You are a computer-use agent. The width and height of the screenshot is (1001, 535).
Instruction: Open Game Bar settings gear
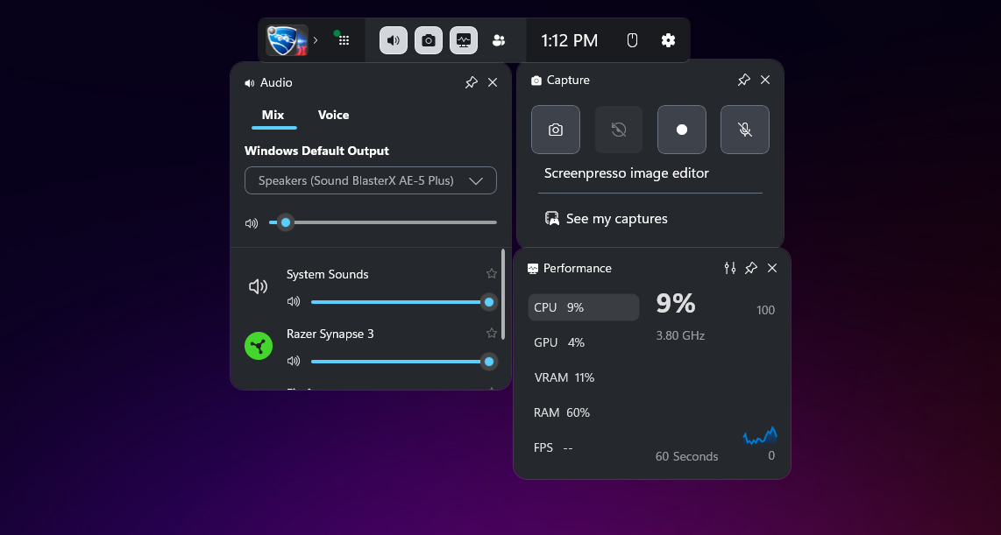(668, 40)
